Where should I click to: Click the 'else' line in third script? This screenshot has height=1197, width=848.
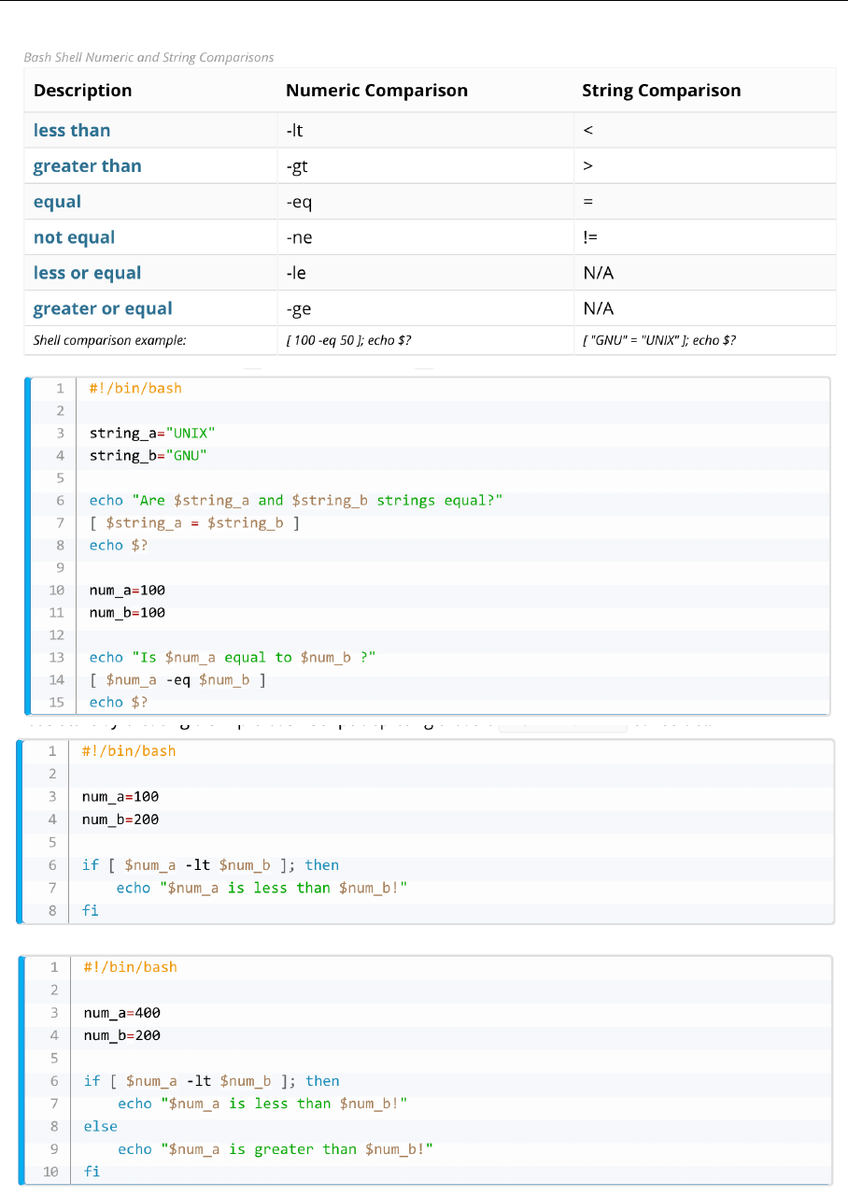[x=100, y=1127]
